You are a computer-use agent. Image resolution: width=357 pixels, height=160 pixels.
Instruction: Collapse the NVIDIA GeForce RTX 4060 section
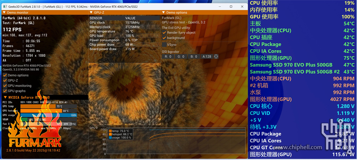point(5,97)
